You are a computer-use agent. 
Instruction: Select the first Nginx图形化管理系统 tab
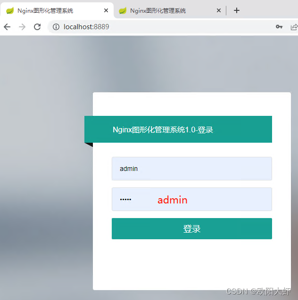[57, 10]
